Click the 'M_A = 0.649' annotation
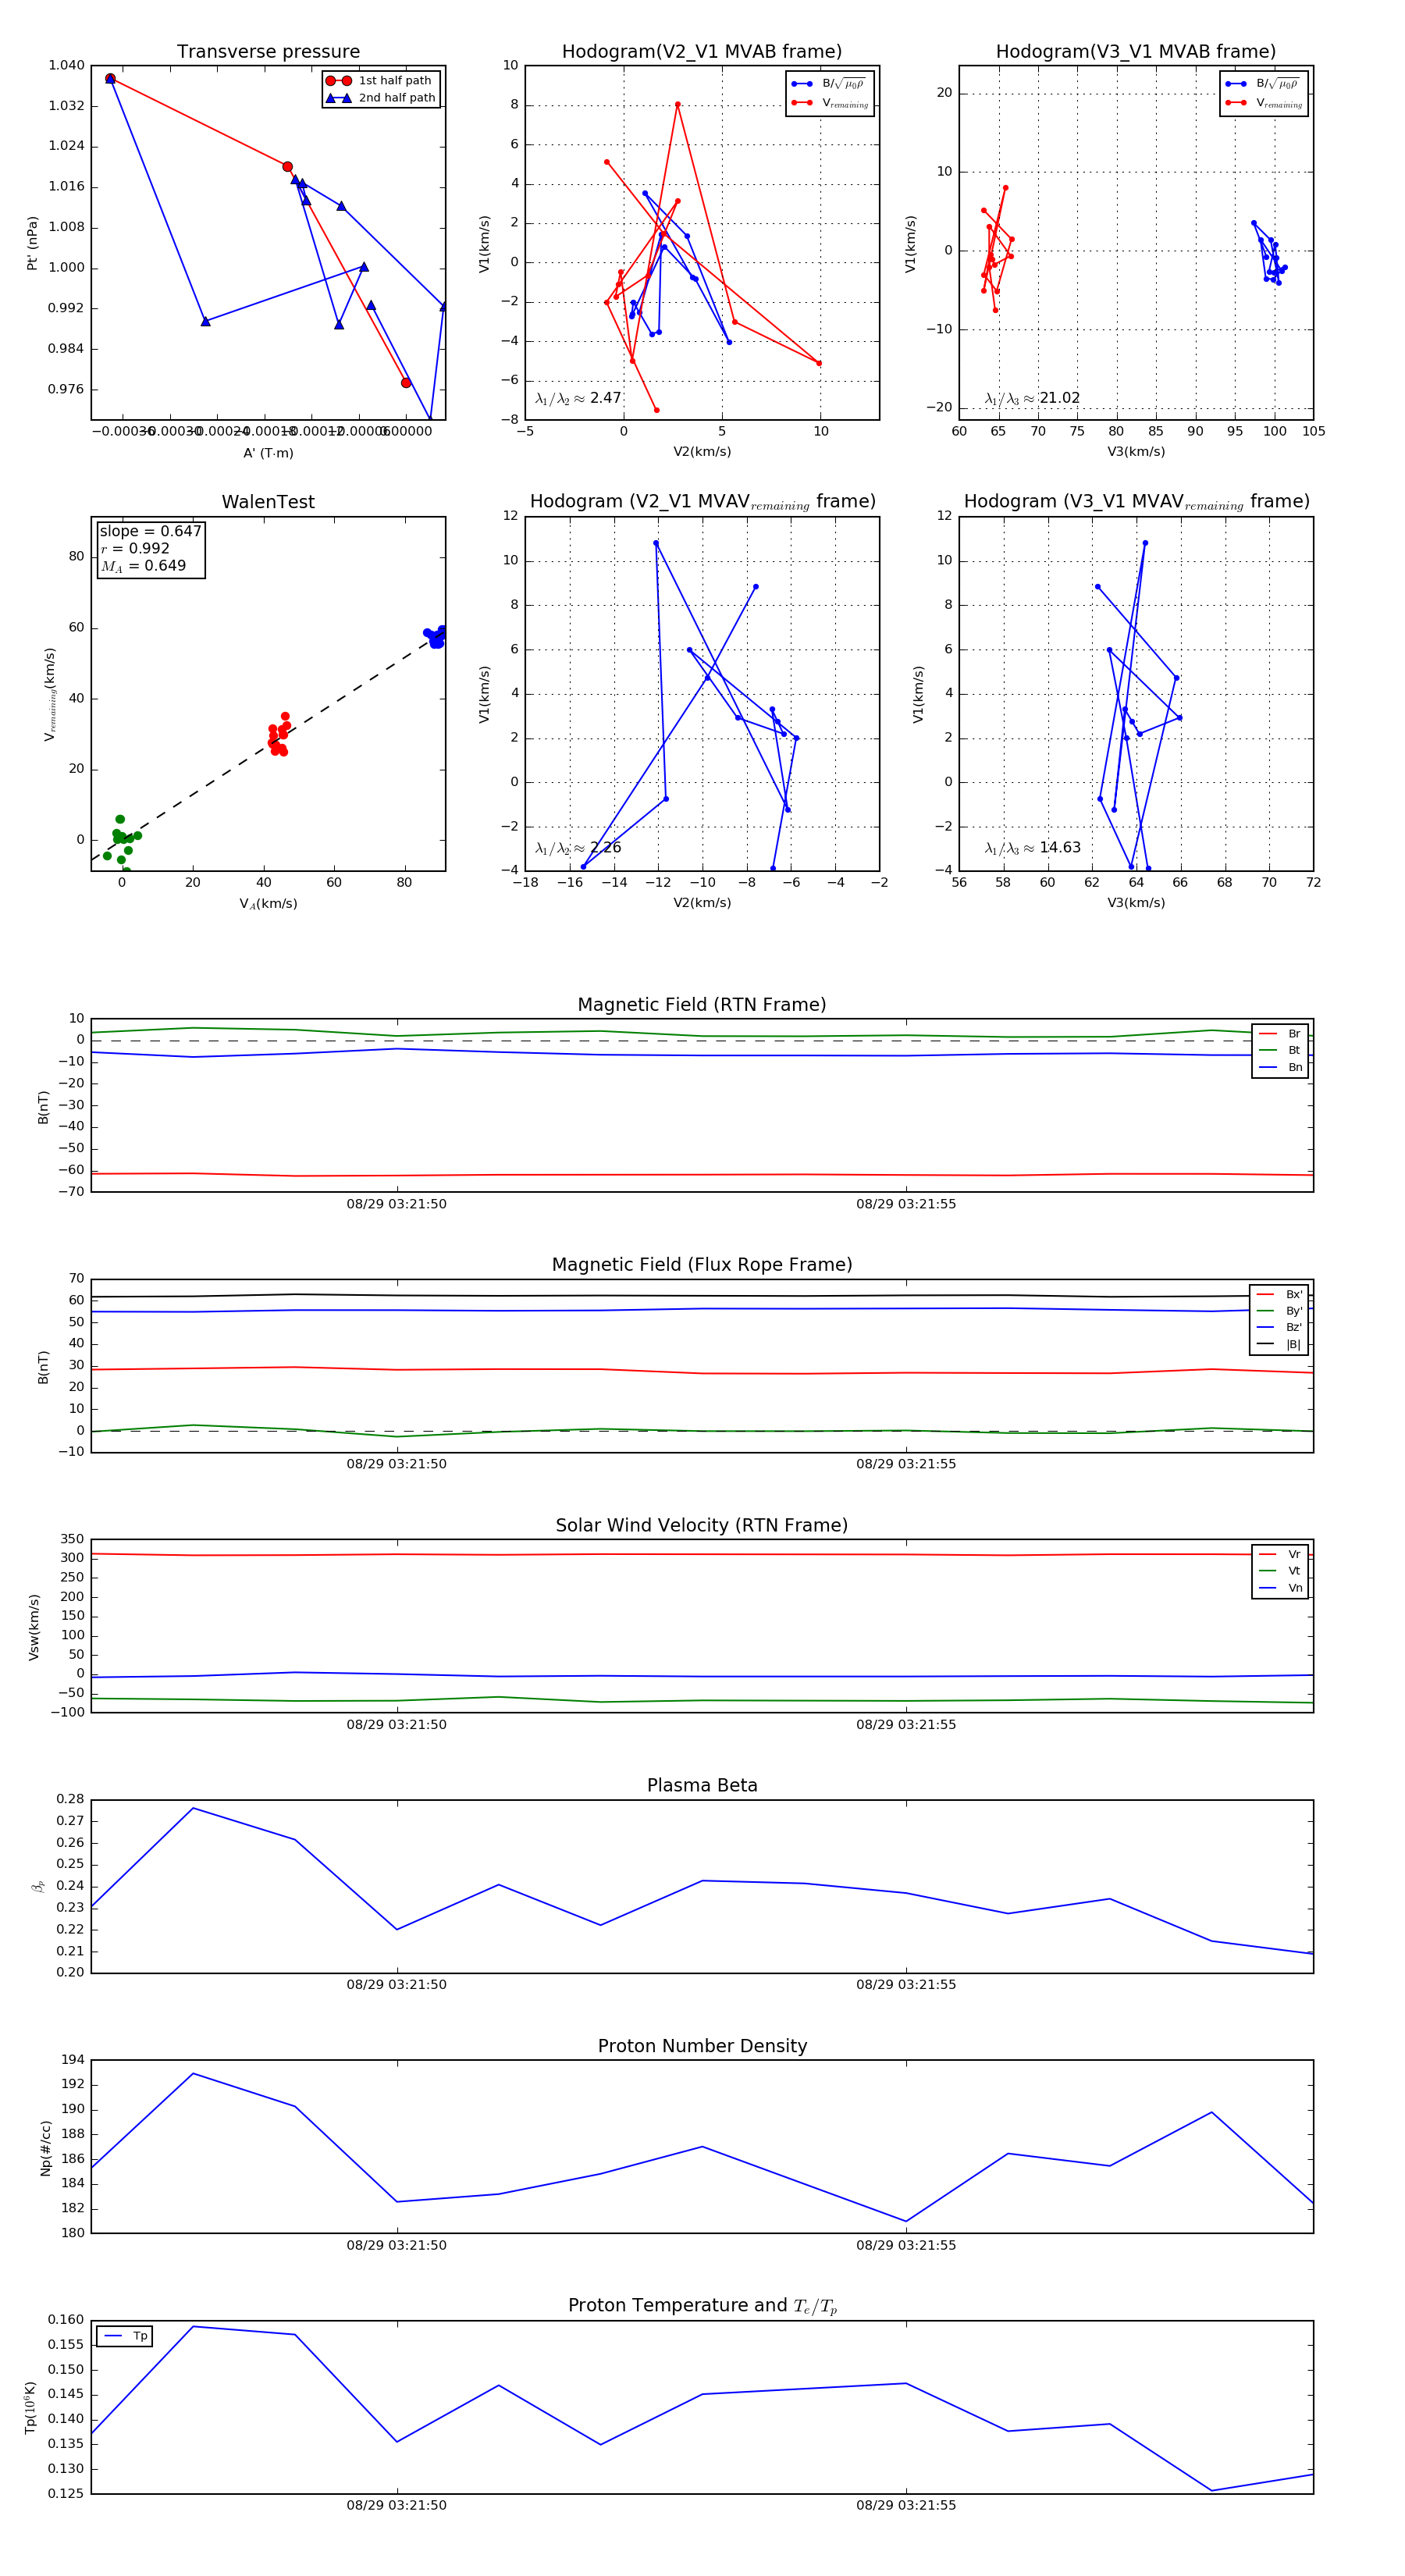Viewport: 1405px width, 2576px height. pyautogui.click(x=143, y=566)
